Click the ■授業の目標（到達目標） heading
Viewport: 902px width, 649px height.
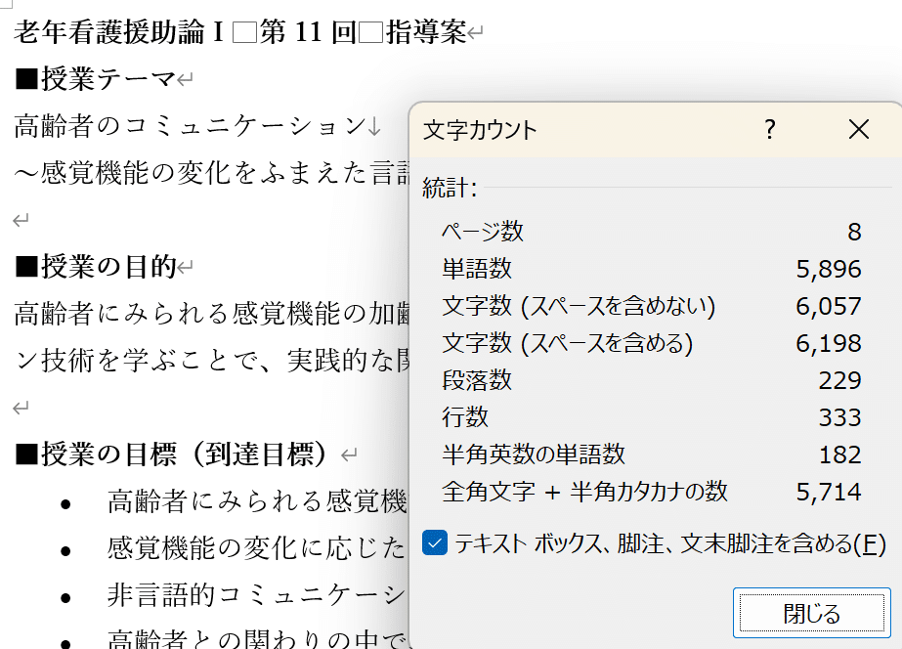click(176, 454)
